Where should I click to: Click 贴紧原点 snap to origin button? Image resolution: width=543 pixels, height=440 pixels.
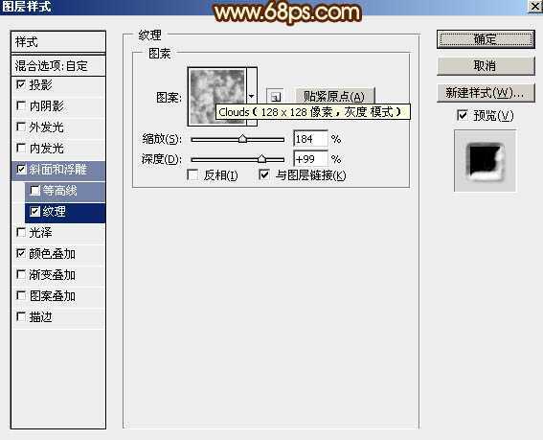(x=334, y=97)
